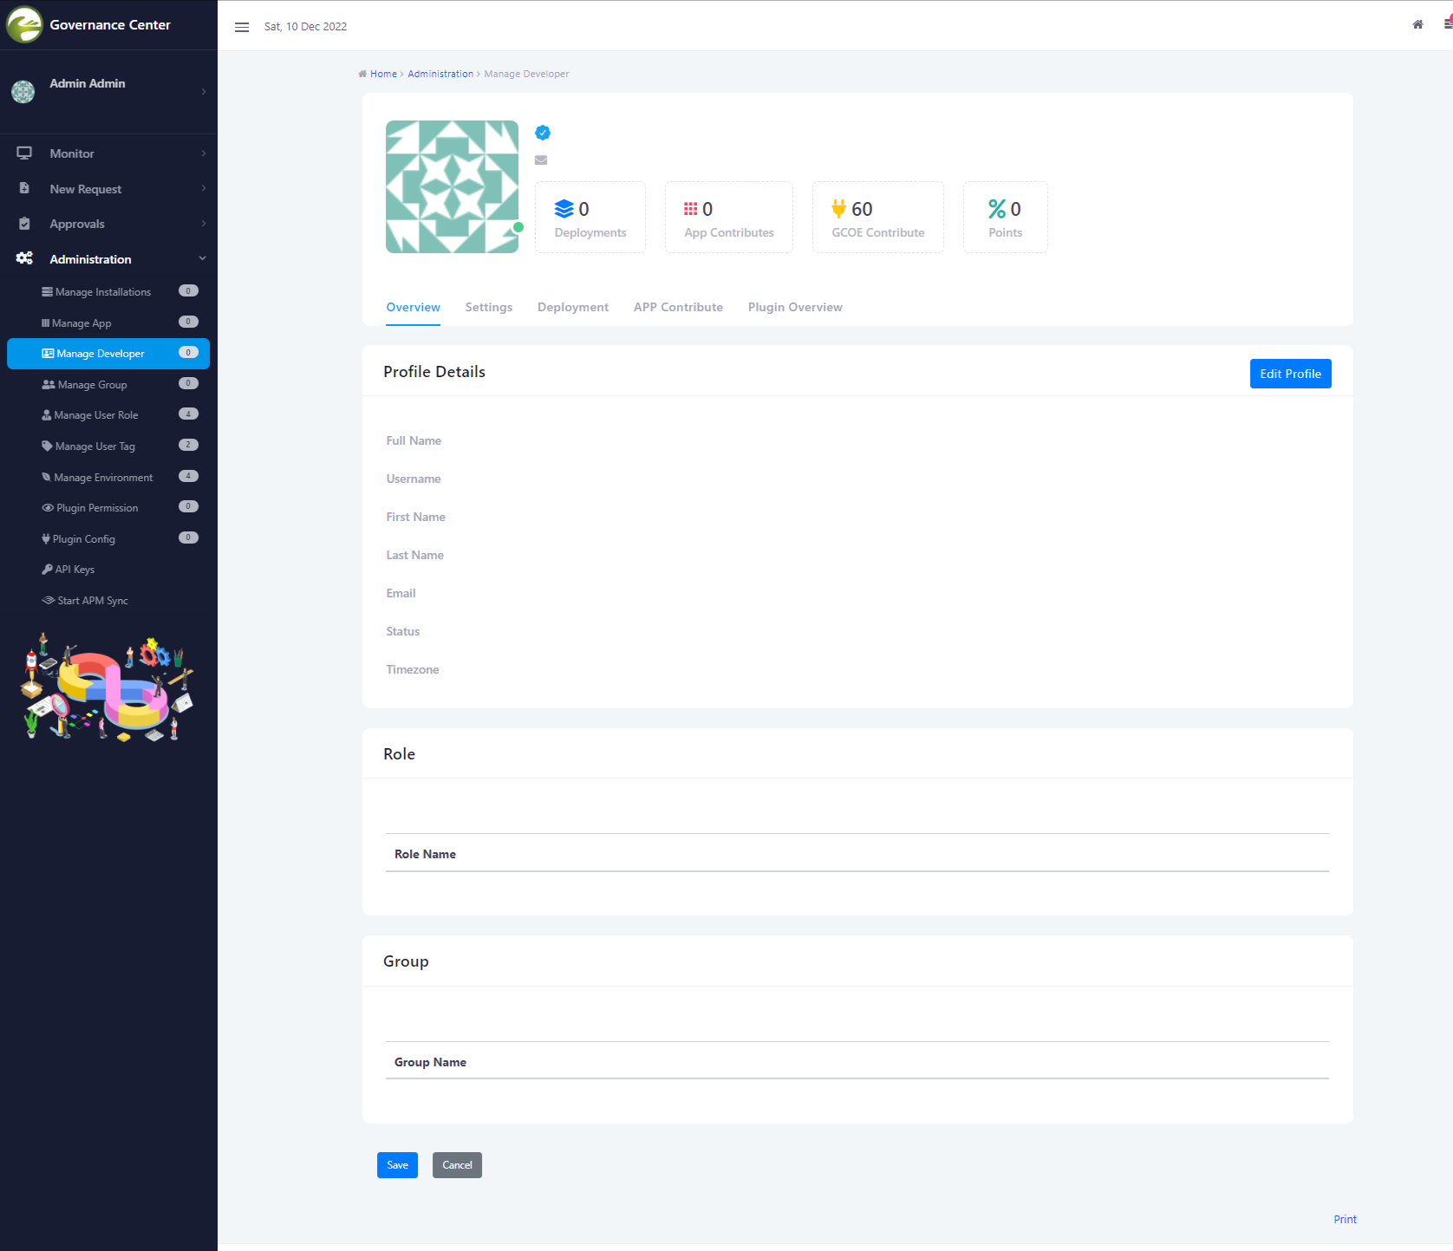Image resolution: width=1453 pixels, height=1251 pixels.
Task: Toggle the hamburger menu icon
Action: (x=242, y=27)
